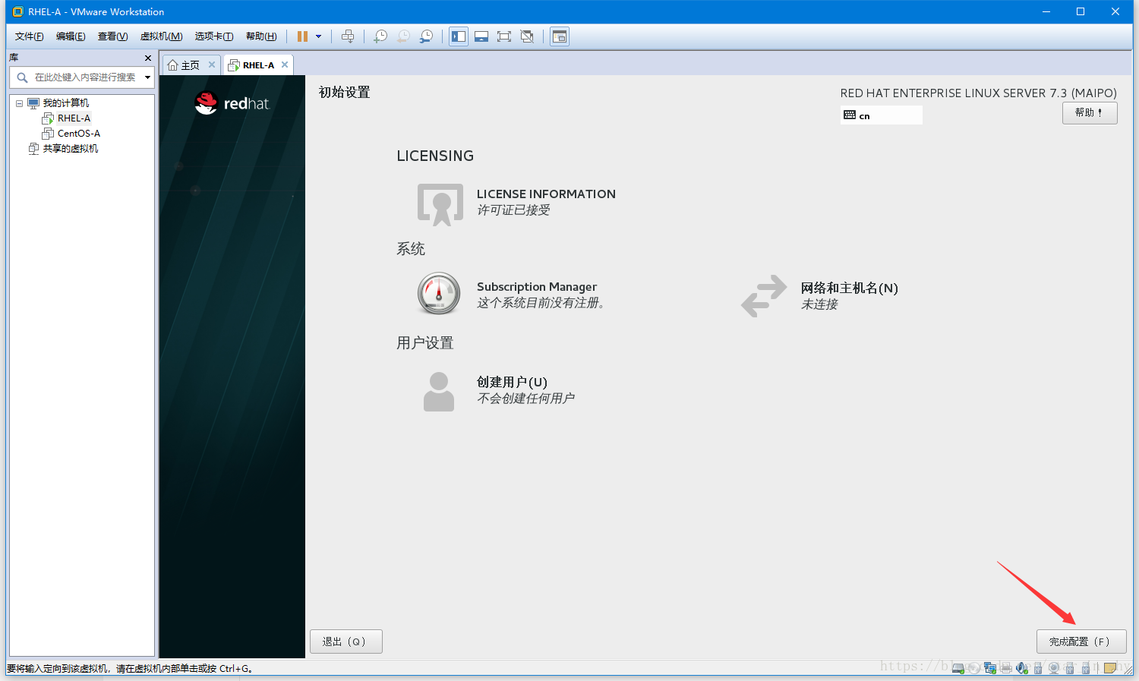
Task: Click the 许可证已接受 status text
Action: tap(513, 210)
